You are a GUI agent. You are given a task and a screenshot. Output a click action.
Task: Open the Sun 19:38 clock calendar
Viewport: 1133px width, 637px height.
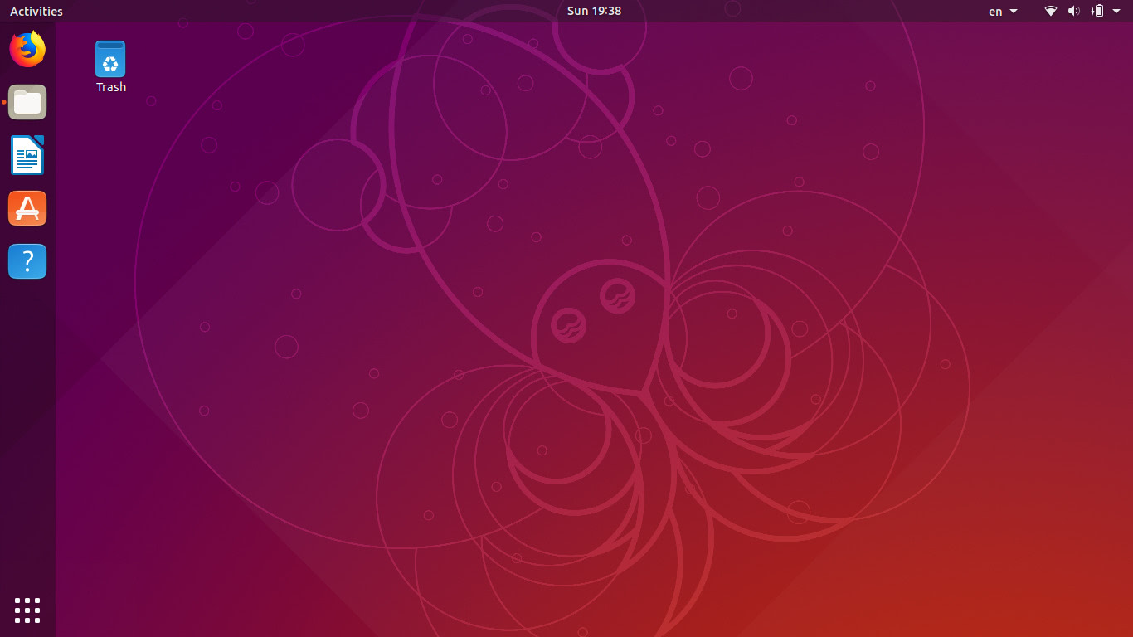pyautogui.click(x=594, y=11)
